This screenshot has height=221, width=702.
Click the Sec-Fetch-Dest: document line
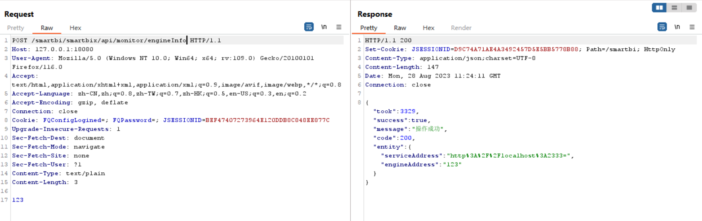58,138
